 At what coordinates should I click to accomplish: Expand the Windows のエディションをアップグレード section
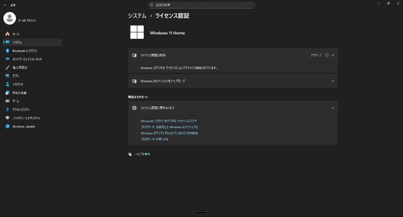333,81
